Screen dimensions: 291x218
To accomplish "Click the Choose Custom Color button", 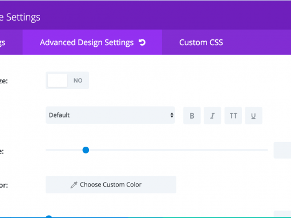I will tap(111, 184).
